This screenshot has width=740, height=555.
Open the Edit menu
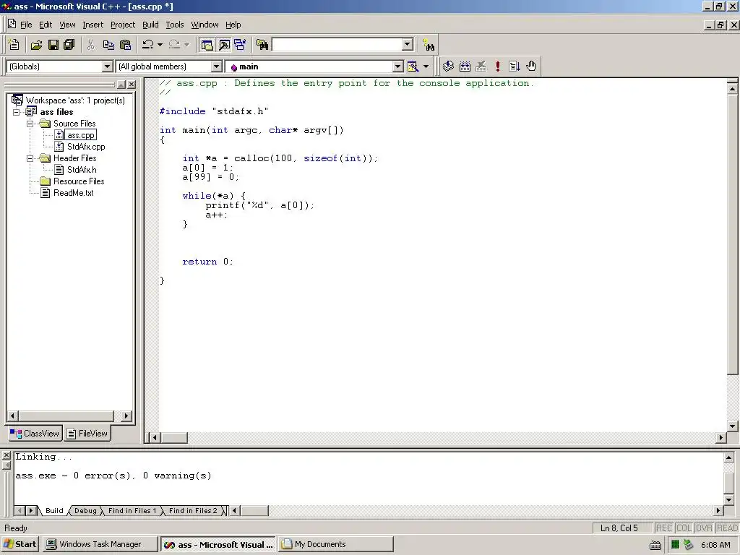coord(46,25)
